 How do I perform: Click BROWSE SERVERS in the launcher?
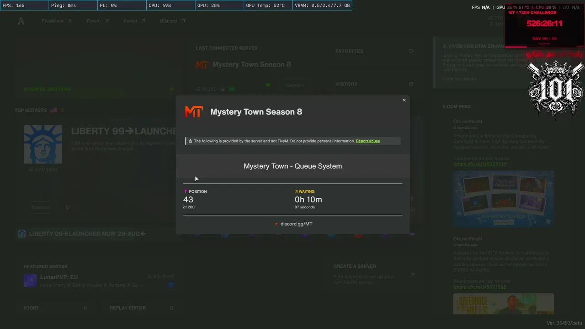(x=47, y=89)
